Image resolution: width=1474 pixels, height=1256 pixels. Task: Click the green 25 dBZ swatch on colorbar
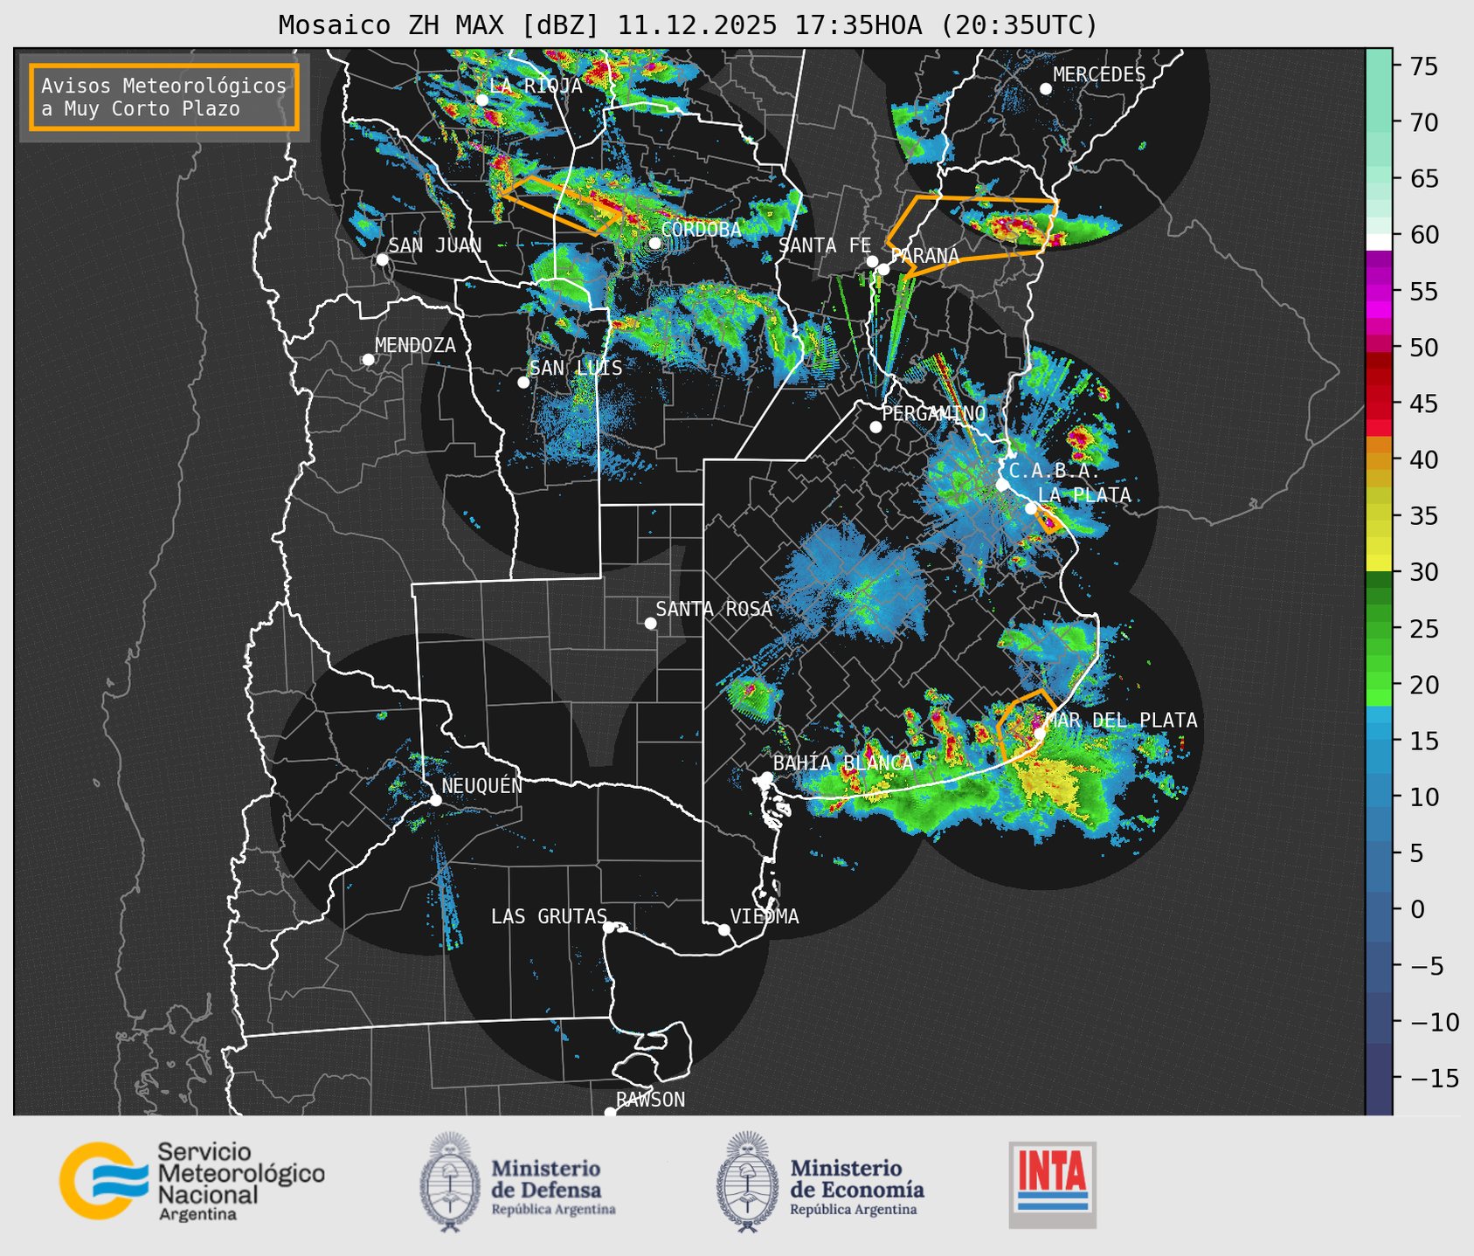coord(1379,628)
